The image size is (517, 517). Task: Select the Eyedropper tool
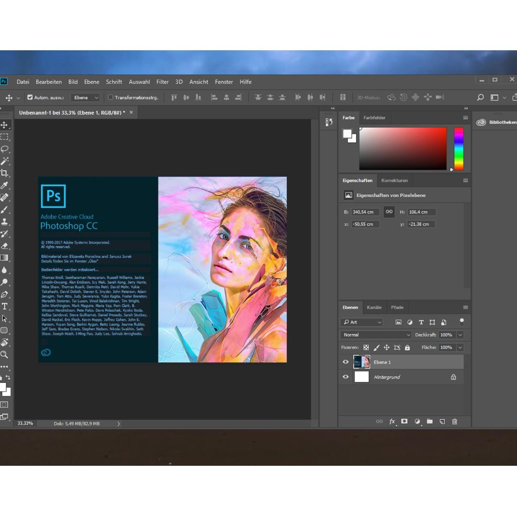[x=4, y=185]
